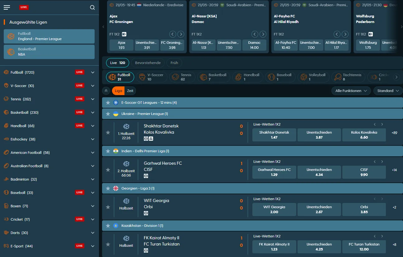This screenshot has width=403, height=257.
Task: Bet on Kolos Kovalivka at 6.60
Action: point(364,135)
